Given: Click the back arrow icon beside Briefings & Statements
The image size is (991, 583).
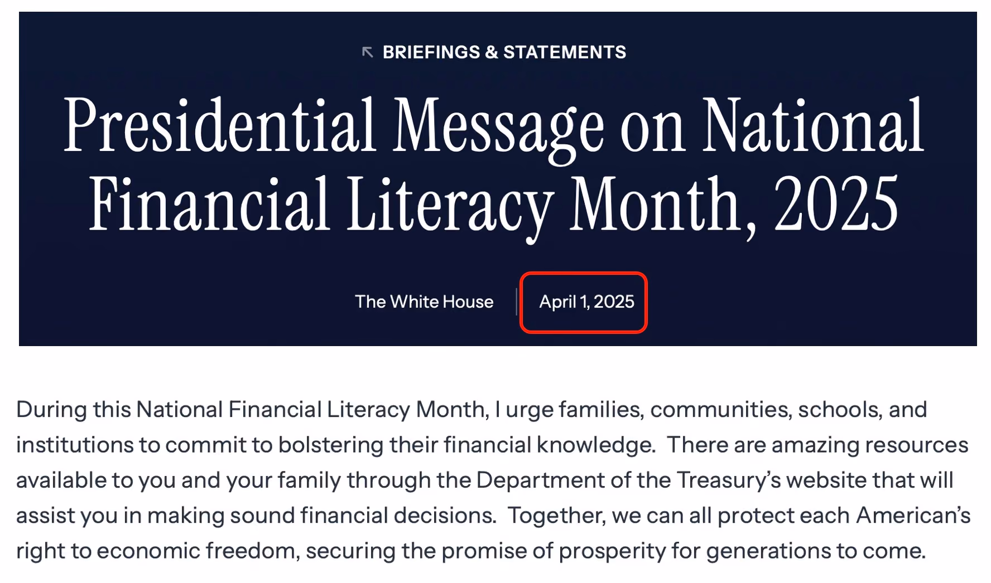Looking at the screenshot, I should (x=367, y=52).
